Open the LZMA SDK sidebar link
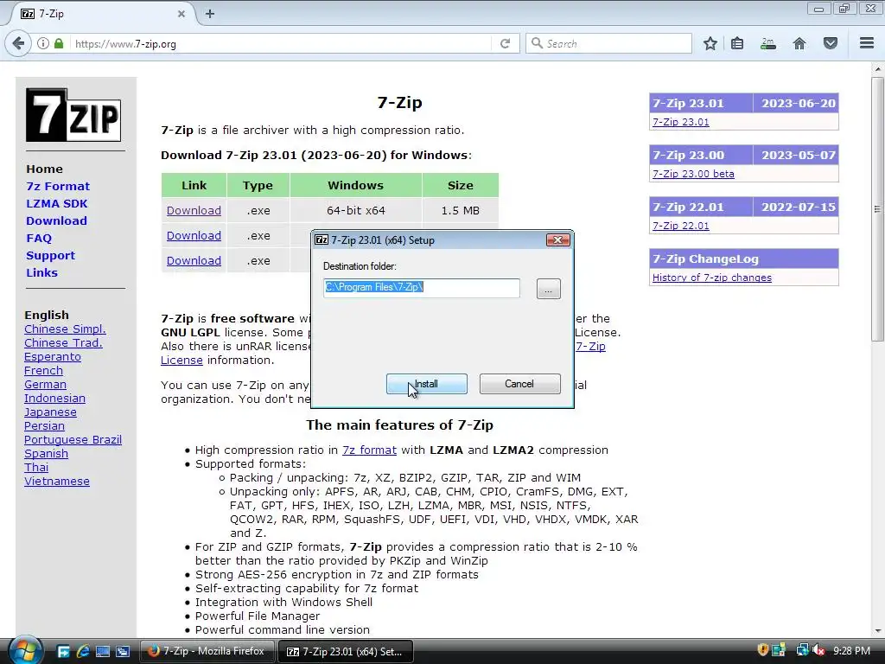The height and width of the screenshot is (664, 885). pyautogui.click(x=56, y=203)
